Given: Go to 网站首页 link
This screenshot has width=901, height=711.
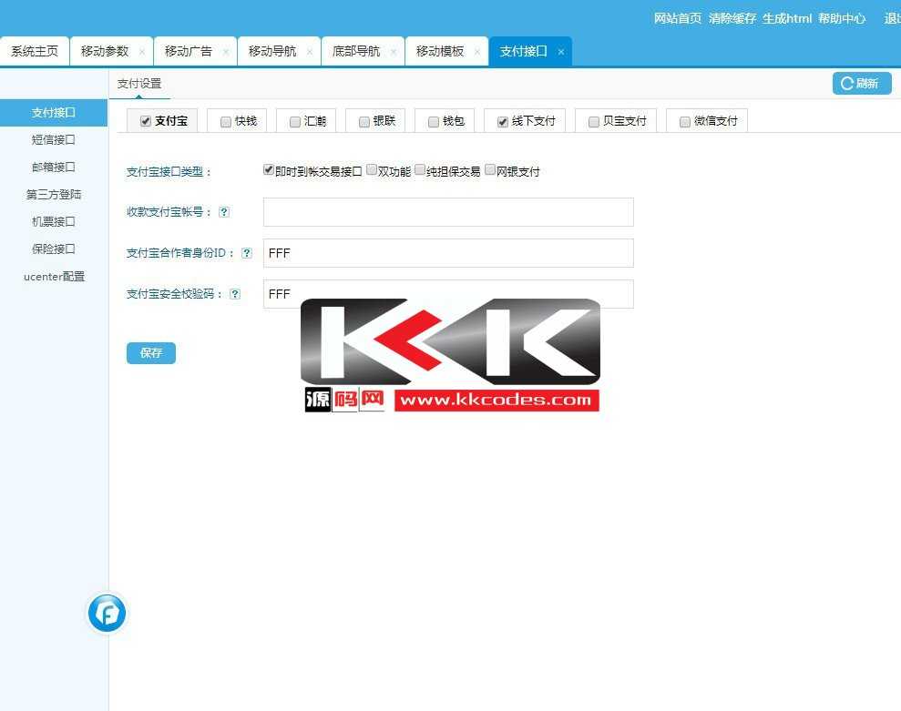Looking at the screenshot, I should click(x=678, y=18).
